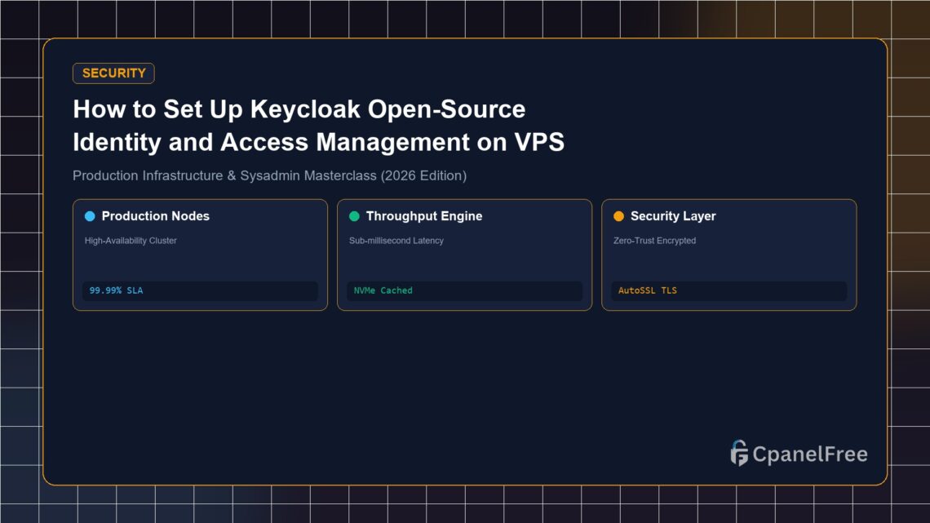Click the blue dot beside Production Nodes
This screenshot has height=523, width=930.
click(x=90, y=216)
